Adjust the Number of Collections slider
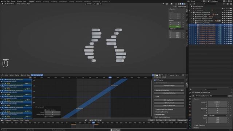Screen dimensions: 233x131 (169, 90)
